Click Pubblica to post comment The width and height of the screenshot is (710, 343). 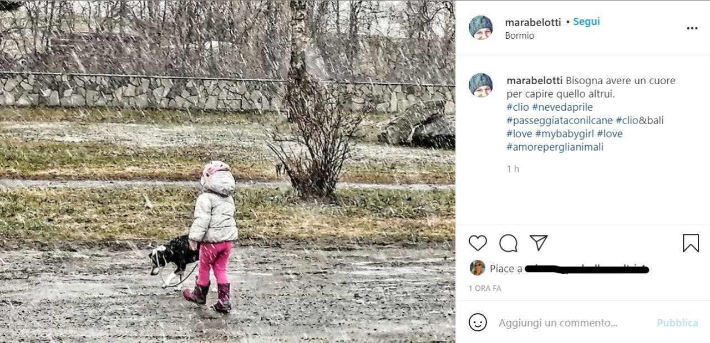pyautogui.click(x=677, y=322)
